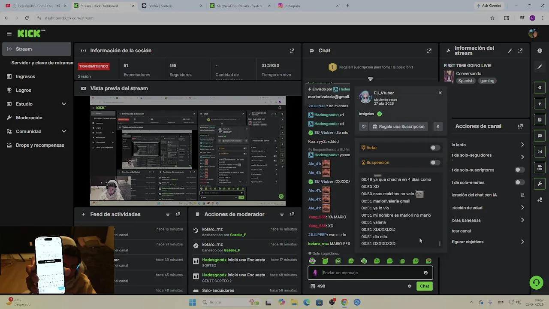Screen dimensions: 549x309
Task: Click the purple microphone icon in message box
Action: point(315,273)
